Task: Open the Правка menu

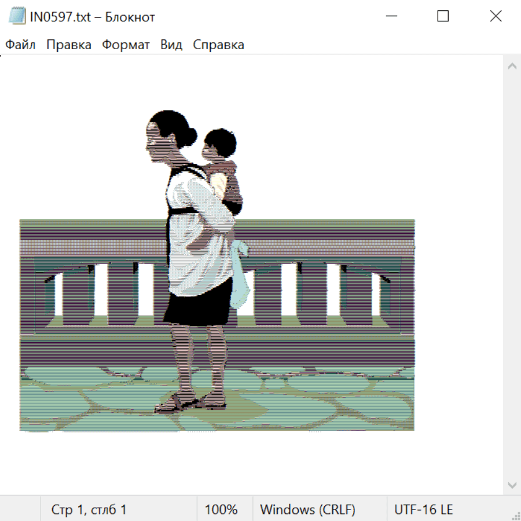Action: pyautogui.click(x=68, y=45)
